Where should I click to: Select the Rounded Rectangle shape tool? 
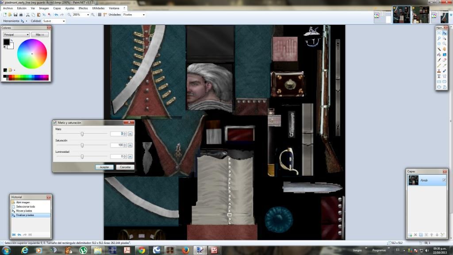[444, 81]
